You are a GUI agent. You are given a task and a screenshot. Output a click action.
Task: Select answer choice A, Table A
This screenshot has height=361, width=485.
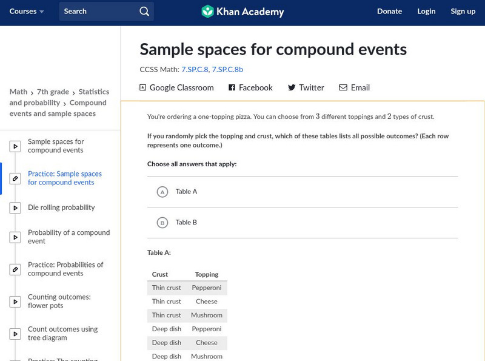(162, 192)
